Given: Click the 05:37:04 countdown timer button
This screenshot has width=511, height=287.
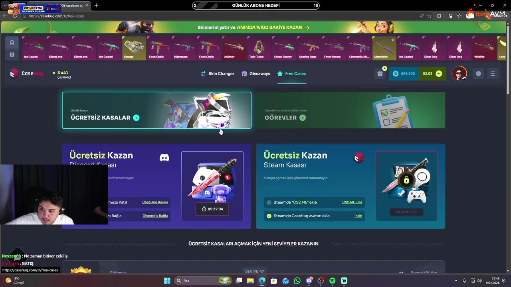Looking at the screenshot, I should 212,209.
